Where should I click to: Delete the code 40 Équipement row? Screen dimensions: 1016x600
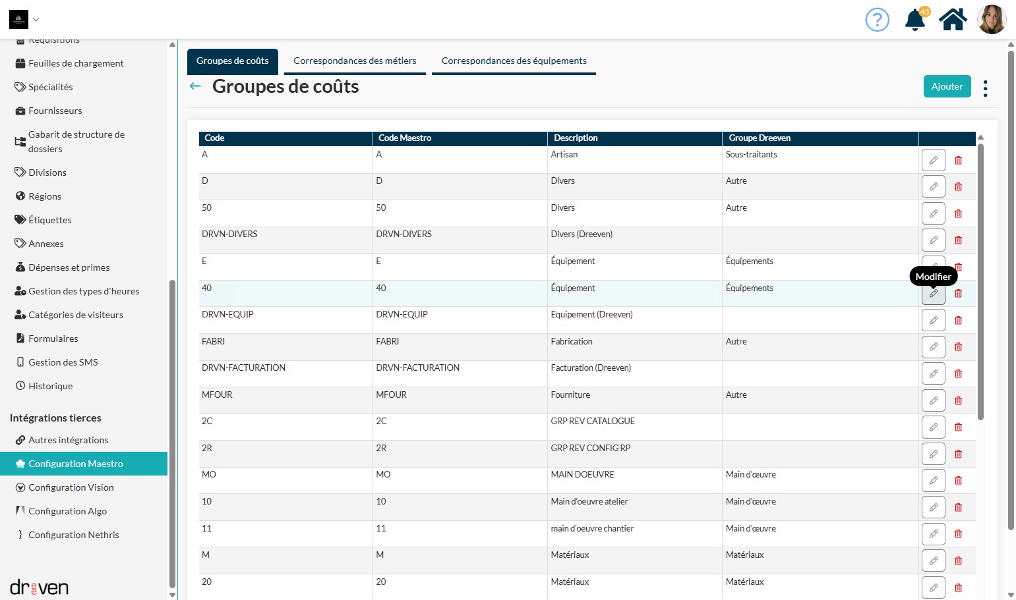(958, 293)
